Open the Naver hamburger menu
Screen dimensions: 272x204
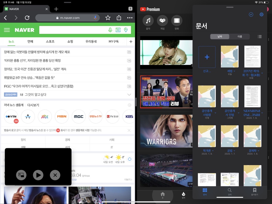click(7, 30)
